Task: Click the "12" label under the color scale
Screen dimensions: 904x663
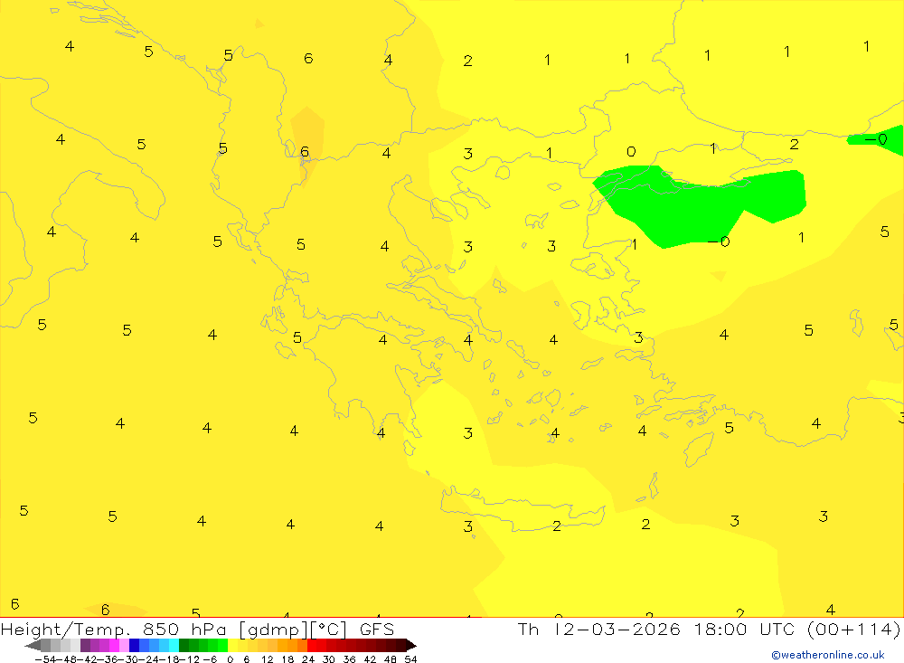Action: pyautogui.click(x=267, y=659)
